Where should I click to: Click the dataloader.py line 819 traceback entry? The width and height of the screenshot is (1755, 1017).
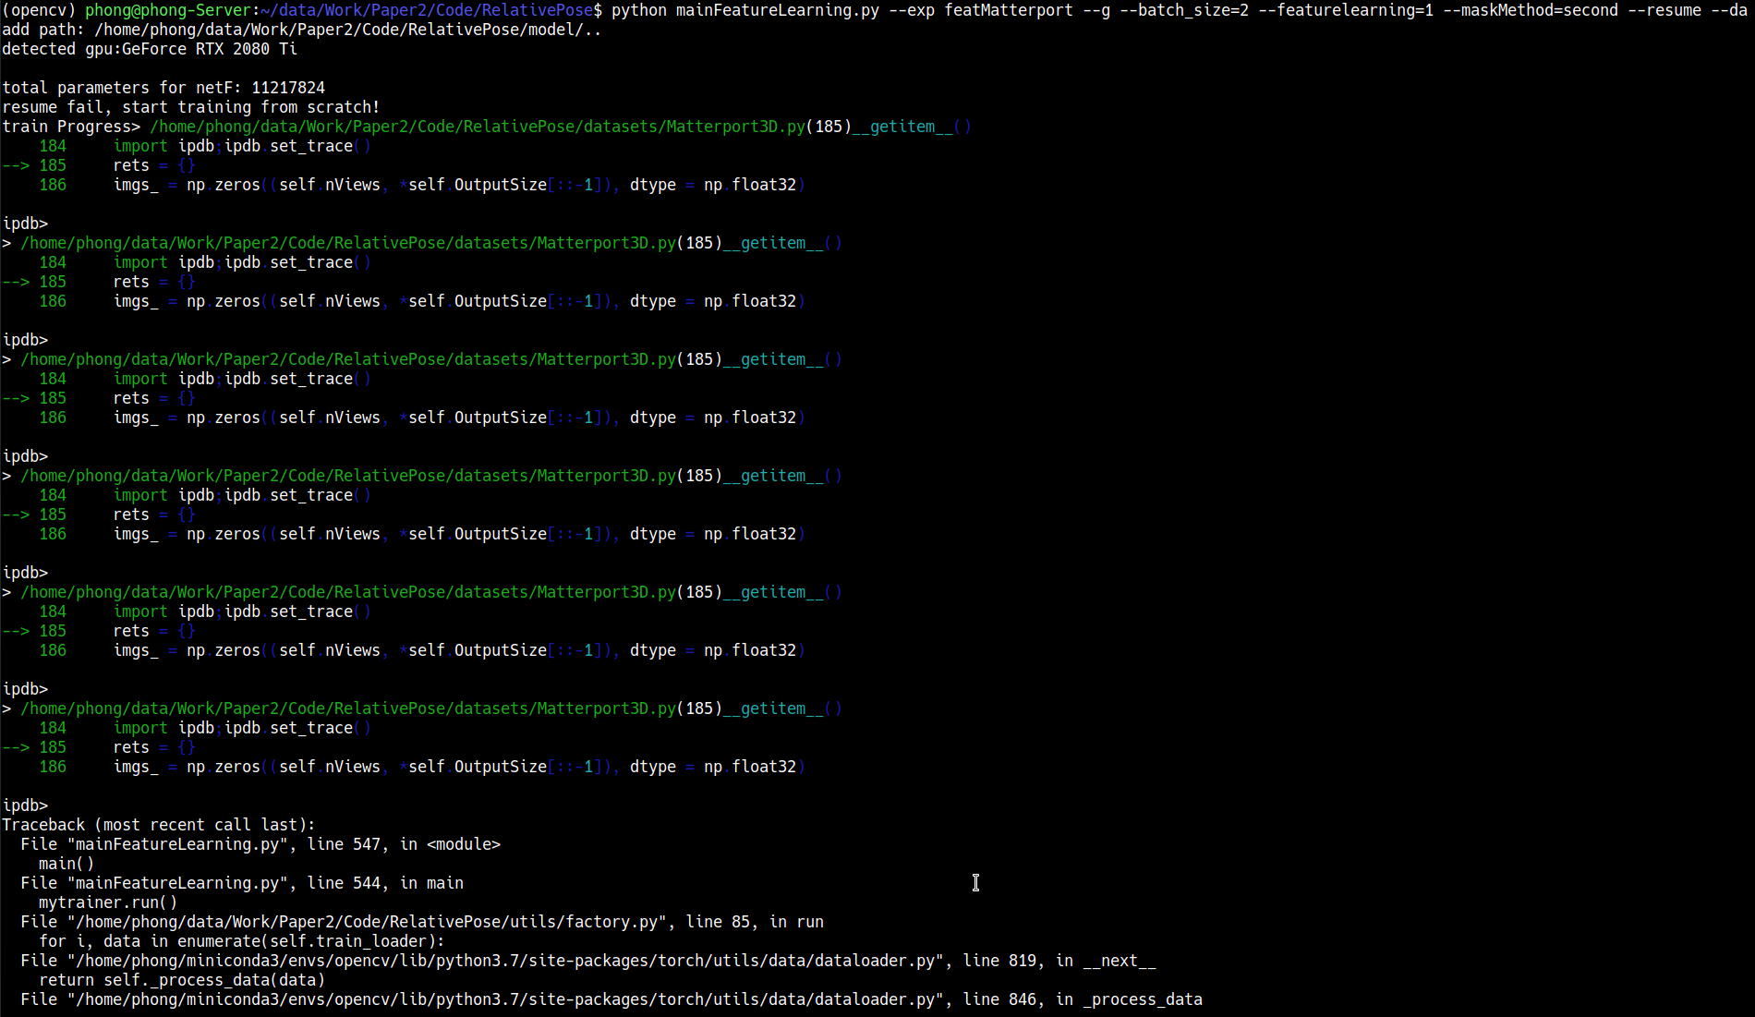click(x=588, y=961)
